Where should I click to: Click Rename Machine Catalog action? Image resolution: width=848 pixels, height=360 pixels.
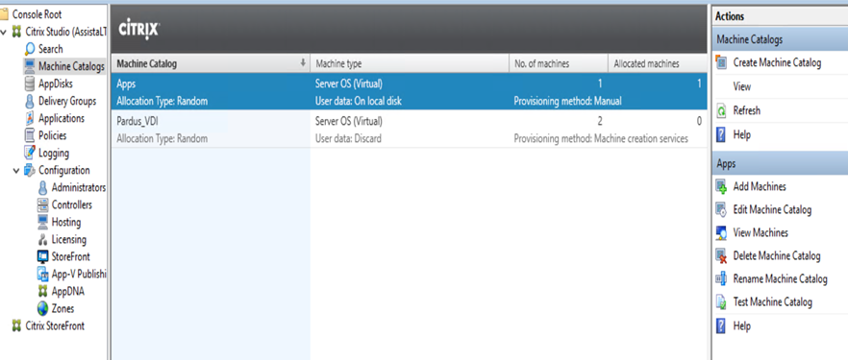click(781, 279)
